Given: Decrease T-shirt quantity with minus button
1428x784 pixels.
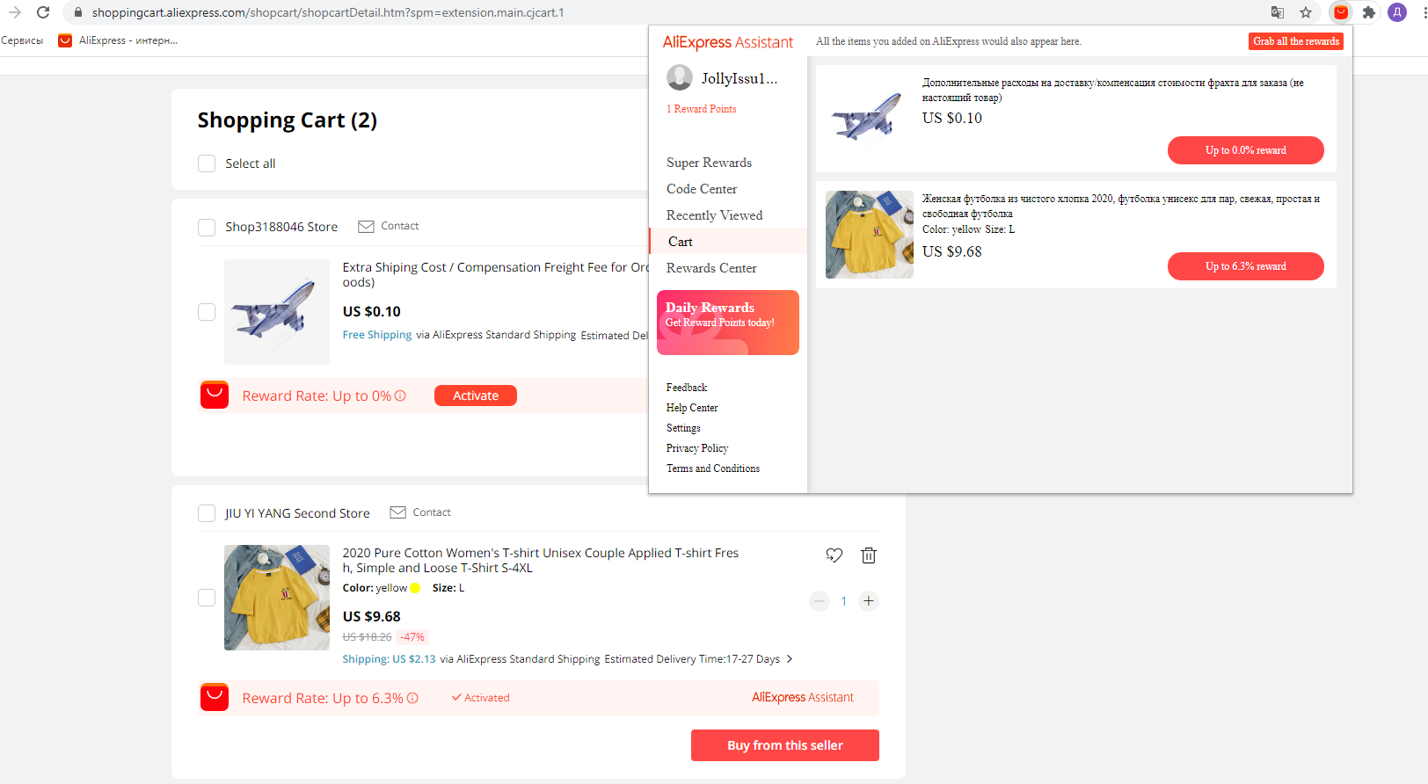Looking at the screenshot, I should (x=820, y=601).
